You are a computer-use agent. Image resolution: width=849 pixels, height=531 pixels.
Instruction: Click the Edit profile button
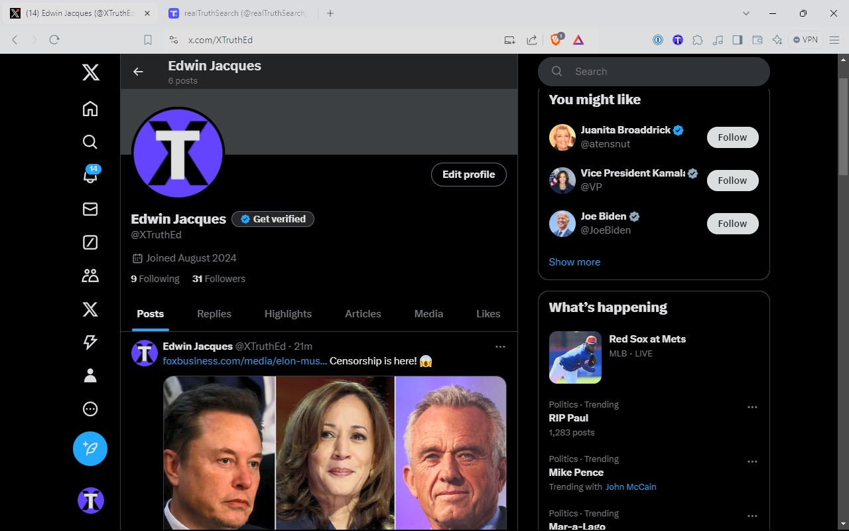[468, 175]
